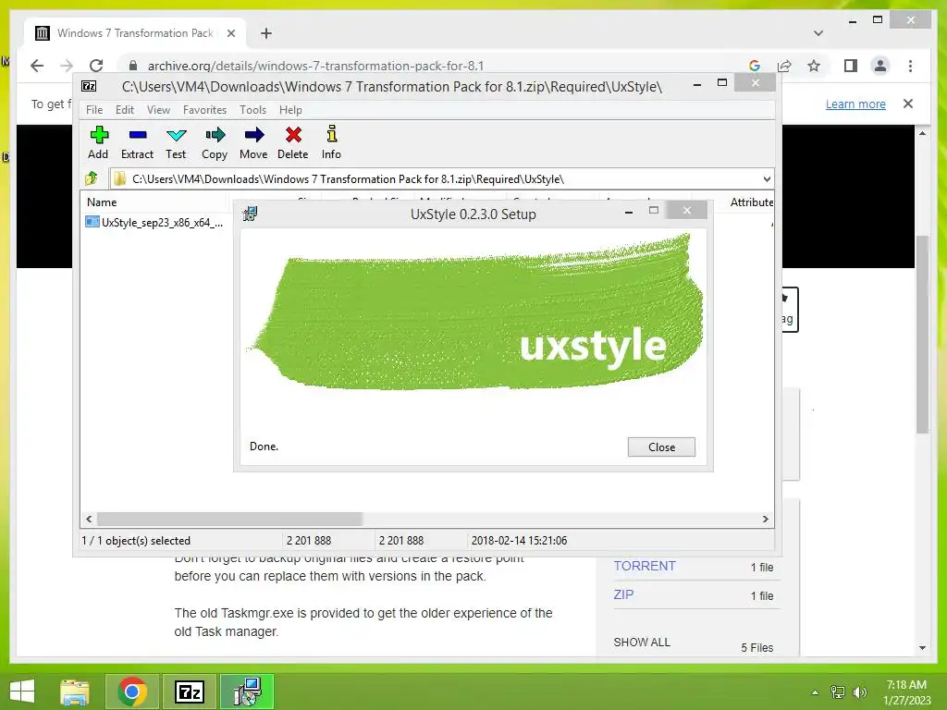
Task: Open the Tools menu in 7-Zip
Action: [252, 110]
